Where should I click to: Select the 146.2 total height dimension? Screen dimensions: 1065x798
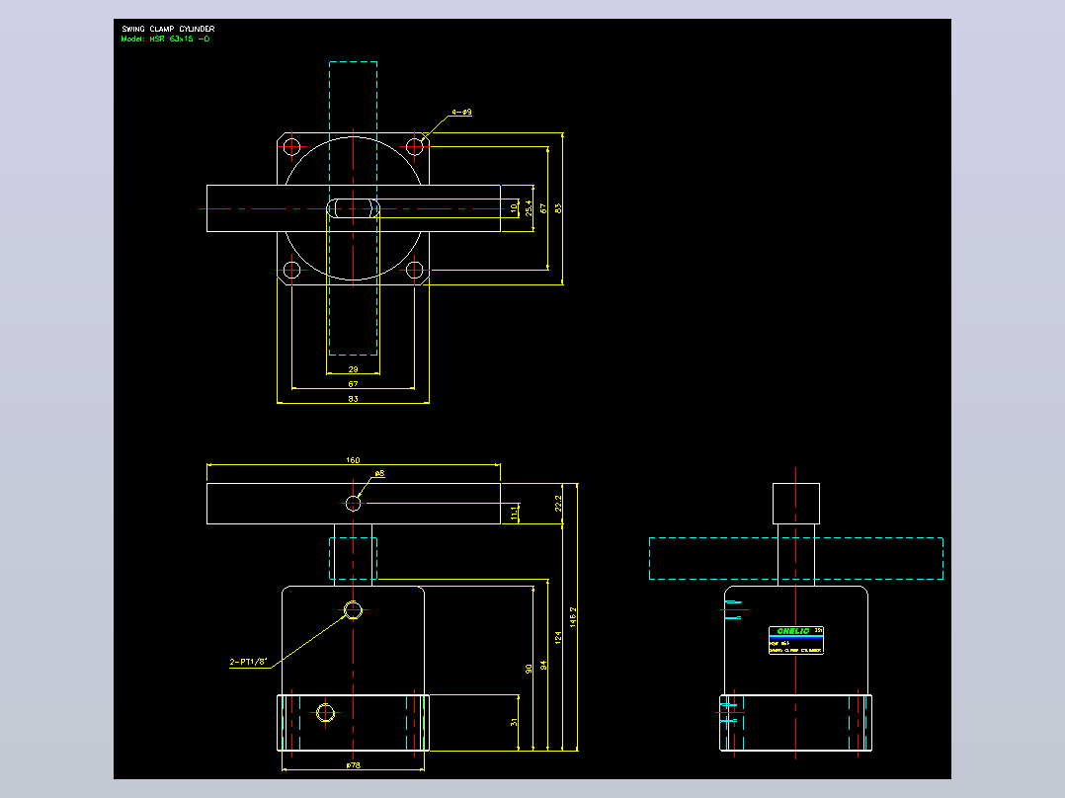pos(573,617)
